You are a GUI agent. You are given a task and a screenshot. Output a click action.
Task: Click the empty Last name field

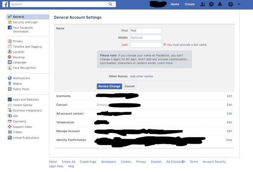pyautogui.click(x=146, y=45)
